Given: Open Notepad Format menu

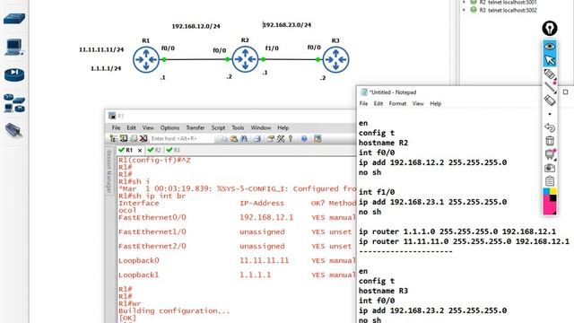Looking at the screenshot, I should (x=397, y=104).
